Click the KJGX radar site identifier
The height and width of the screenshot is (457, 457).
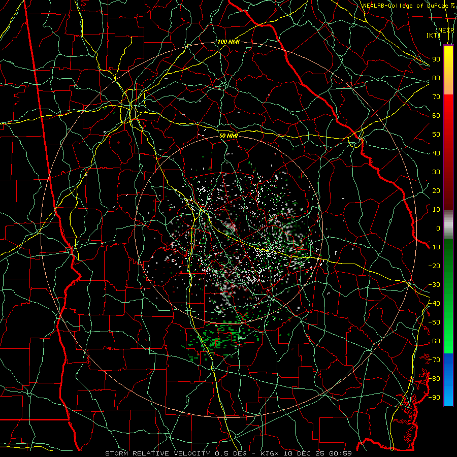pyautogui.click(x=270, y=453)
